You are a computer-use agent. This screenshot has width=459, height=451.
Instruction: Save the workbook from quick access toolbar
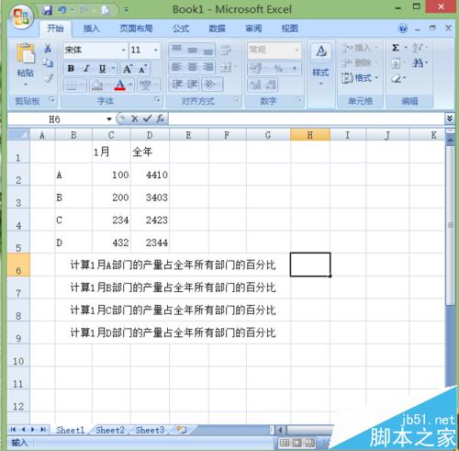(x=47, y=10)
